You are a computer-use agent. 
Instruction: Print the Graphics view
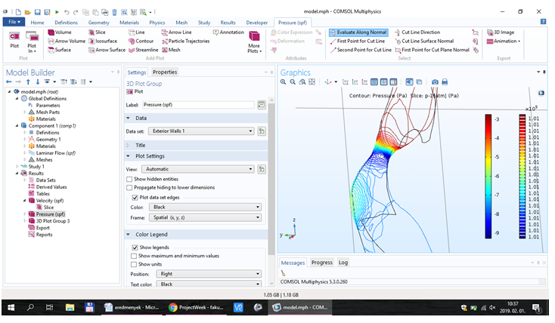point(446,82)
